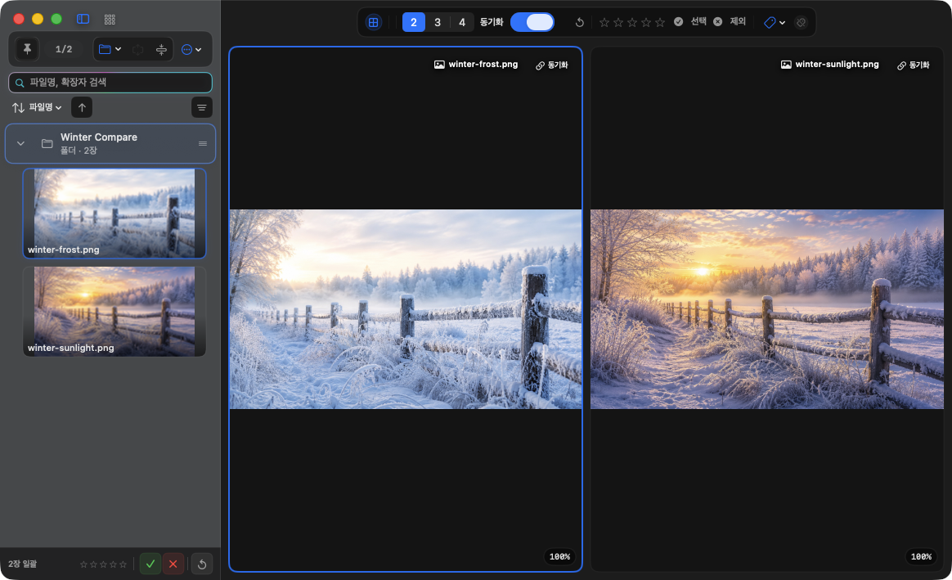Viewport: 952px width, 580px height.
Task: Open the grid view icon
Action: pyautogui.click(x=110, y=20)
